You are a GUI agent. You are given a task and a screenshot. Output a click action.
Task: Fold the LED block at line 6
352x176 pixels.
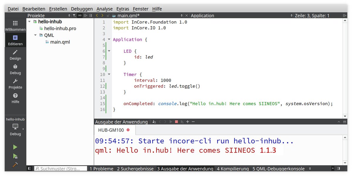pyautogui.click(x=109, y=51)
